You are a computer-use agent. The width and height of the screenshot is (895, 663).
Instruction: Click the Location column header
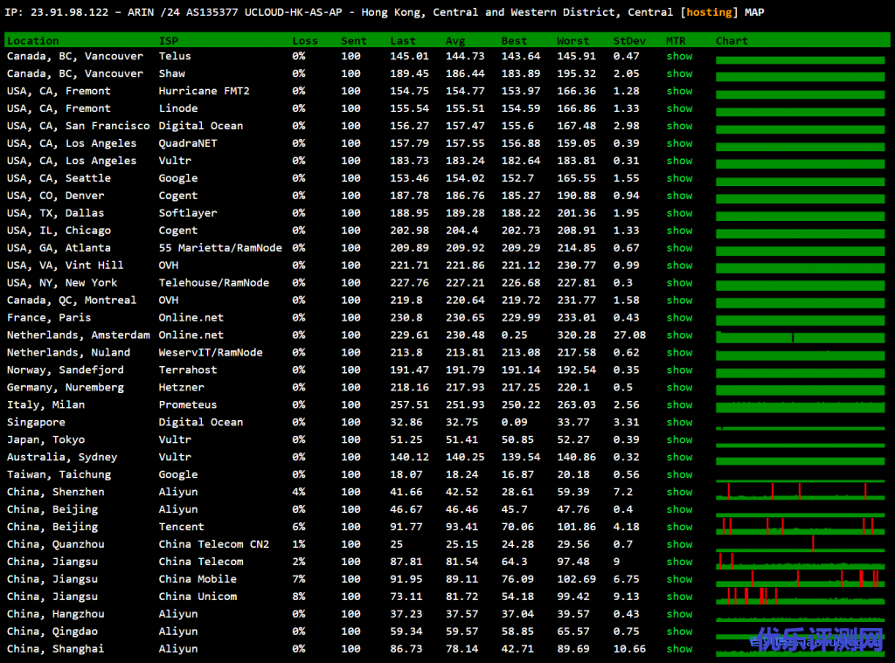pyautogui.click(x=33, y=41)
